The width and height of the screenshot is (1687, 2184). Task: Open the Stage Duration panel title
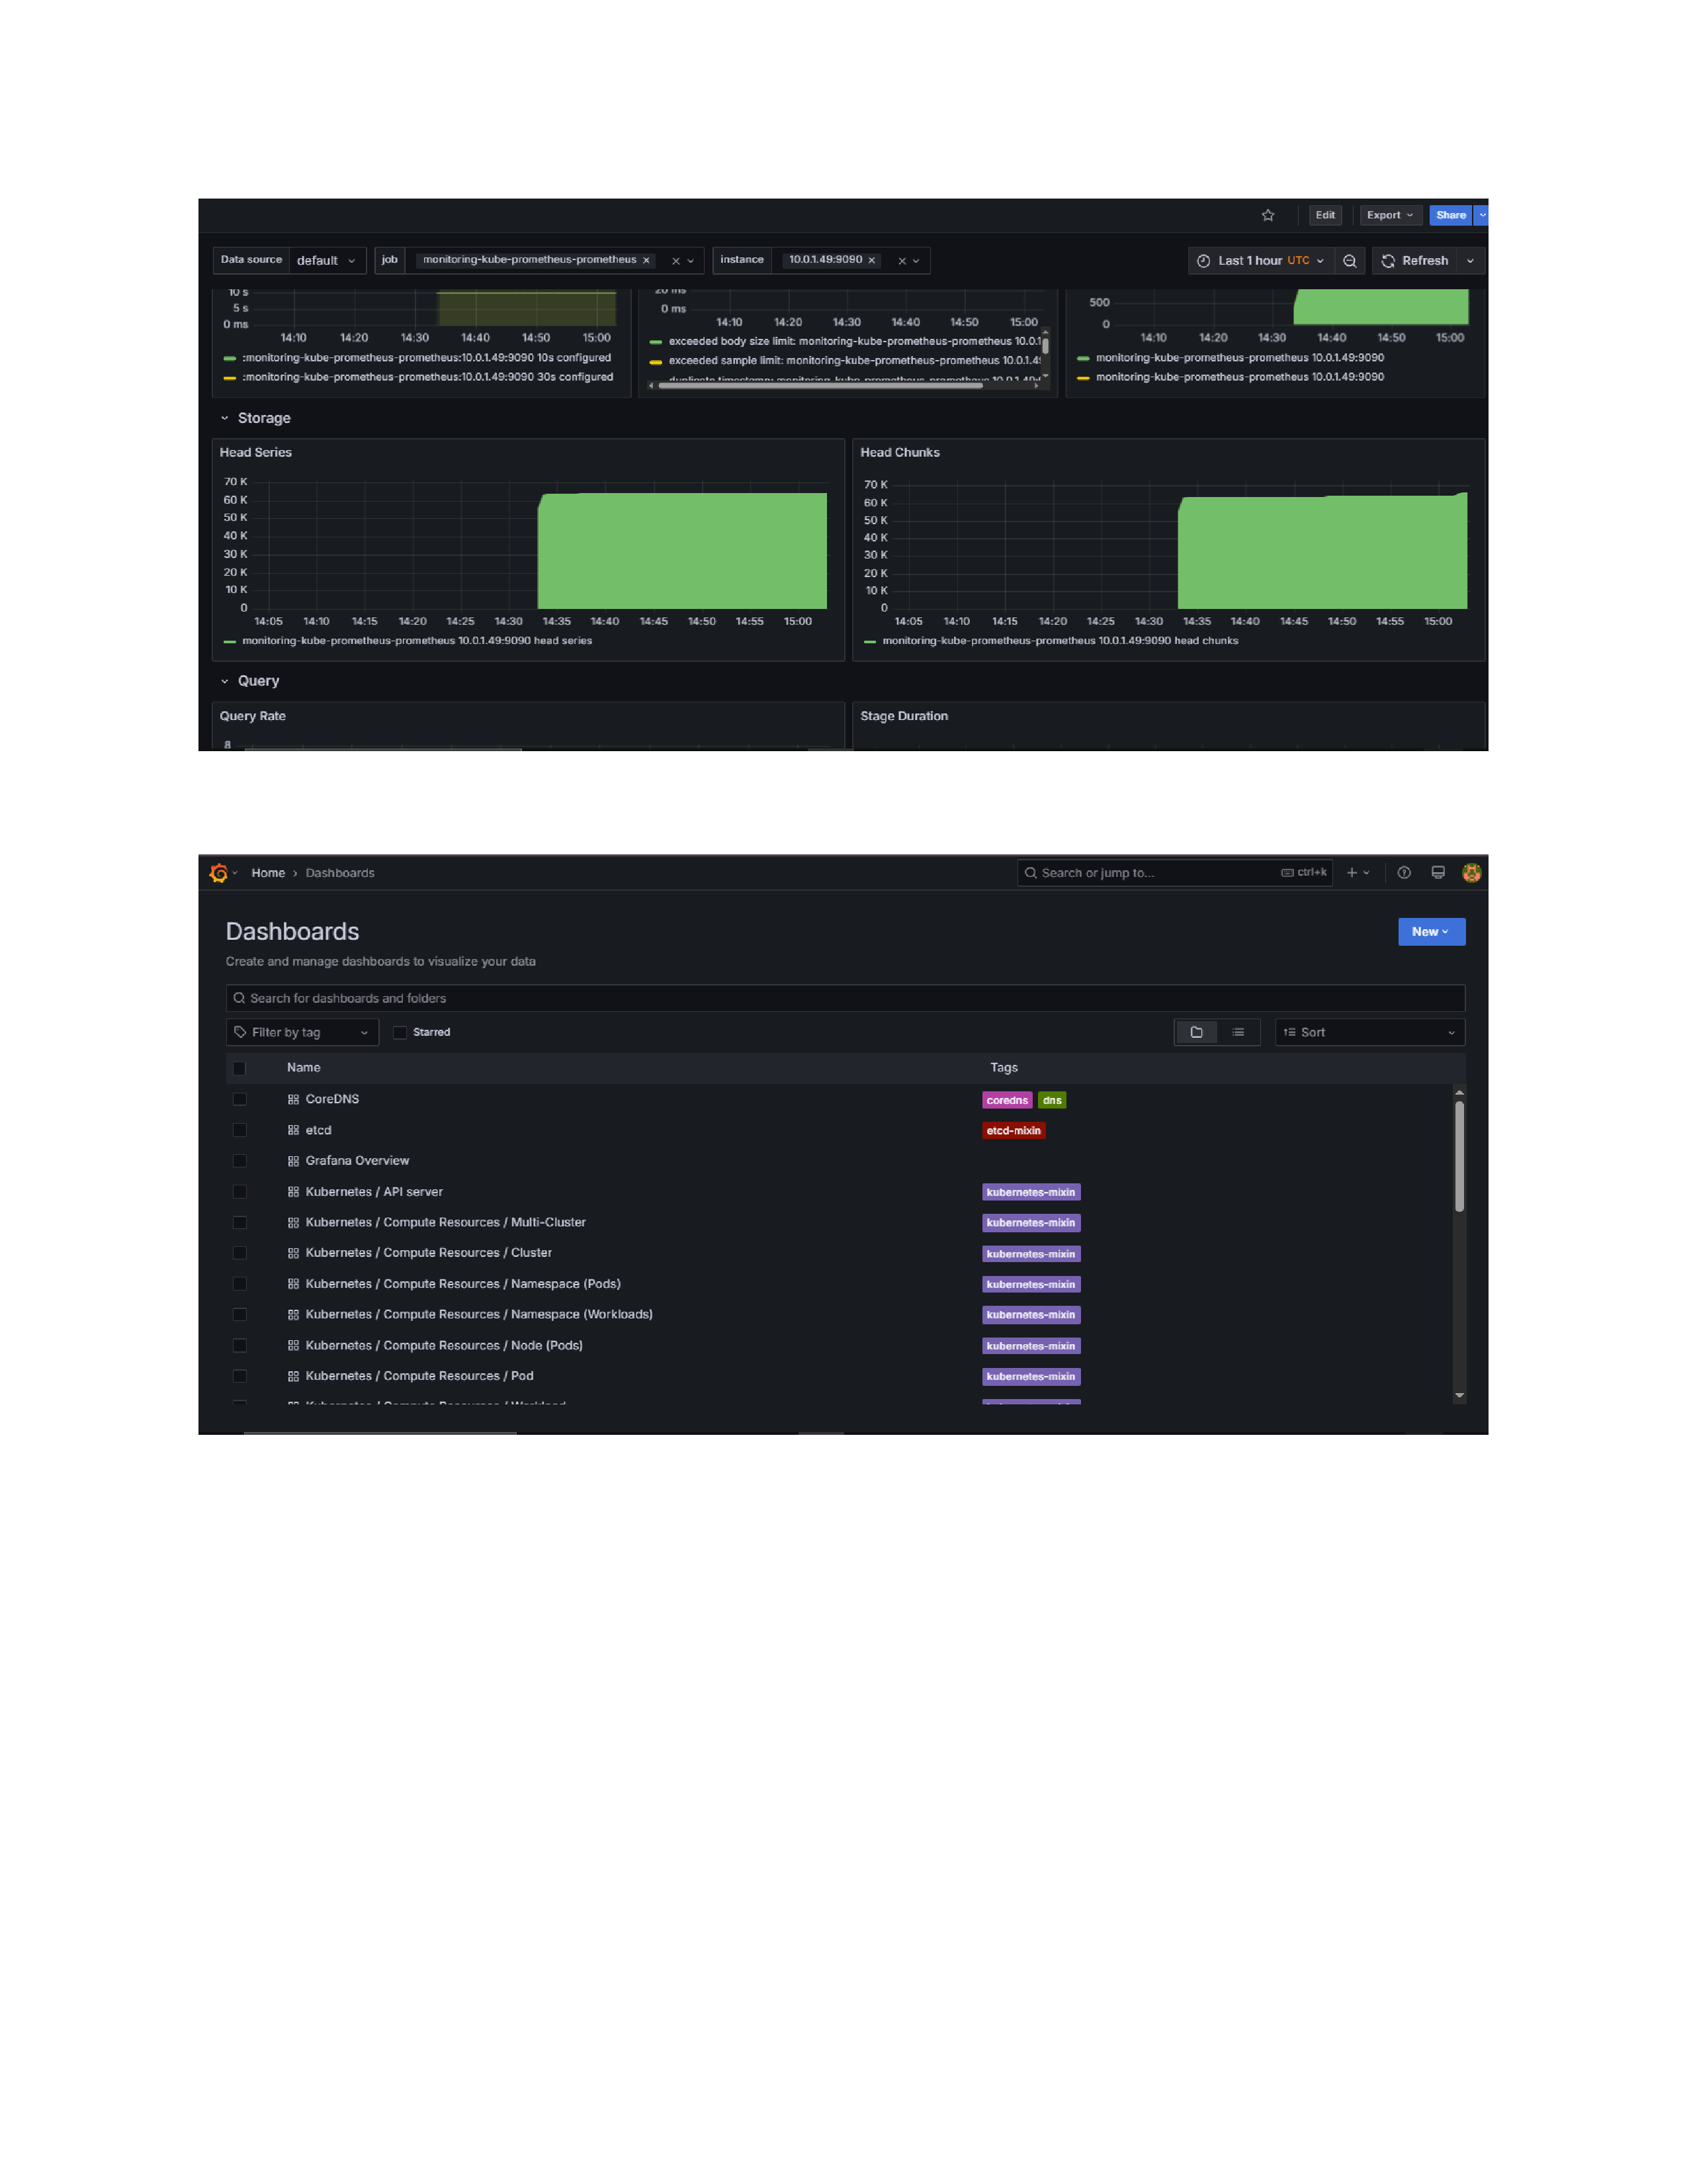pyautogui.click(x=904, y=716)
